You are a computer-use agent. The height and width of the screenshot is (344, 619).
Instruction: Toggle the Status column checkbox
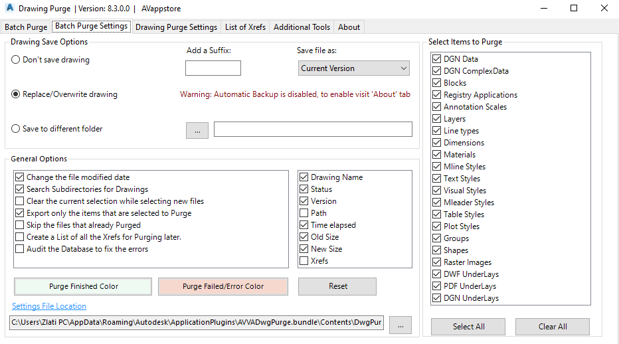point(304,189)
